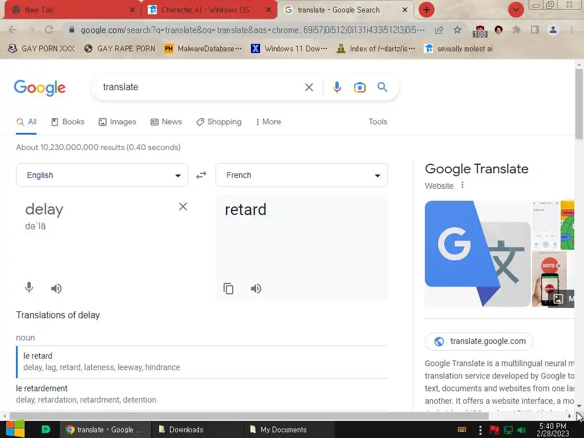584x438 pixels.
Task: Click the address bar URL
Action: pos(253,30)
